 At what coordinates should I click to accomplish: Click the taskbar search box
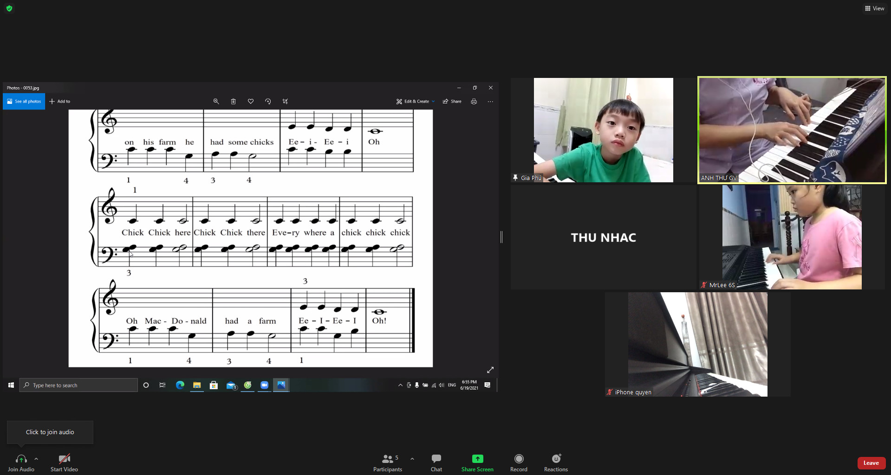(x=78, y=385)
